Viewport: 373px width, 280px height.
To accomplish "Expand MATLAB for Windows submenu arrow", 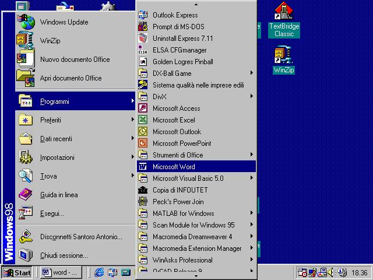I will [251, 213].
